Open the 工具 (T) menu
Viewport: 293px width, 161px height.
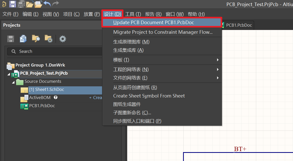pyautogui.click(x=133, y=14)
